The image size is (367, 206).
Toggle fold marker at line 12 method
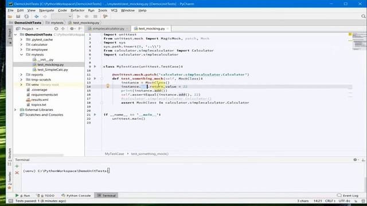tap(102, 79)
